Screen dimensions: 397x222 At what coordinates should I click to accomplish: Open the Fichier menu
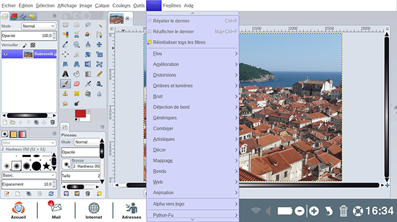pos(9,5)
